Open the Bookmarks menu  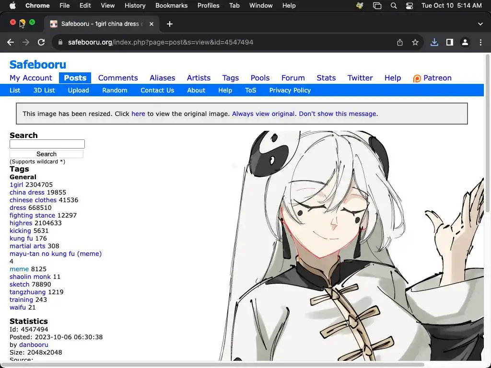[x=172, y=6]
